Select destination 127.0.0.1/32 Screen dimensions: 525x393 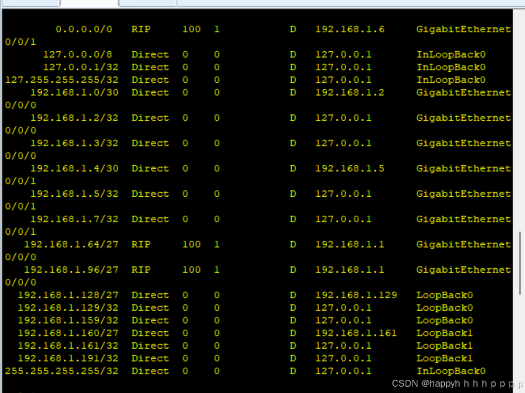click(x=81, y=68)
